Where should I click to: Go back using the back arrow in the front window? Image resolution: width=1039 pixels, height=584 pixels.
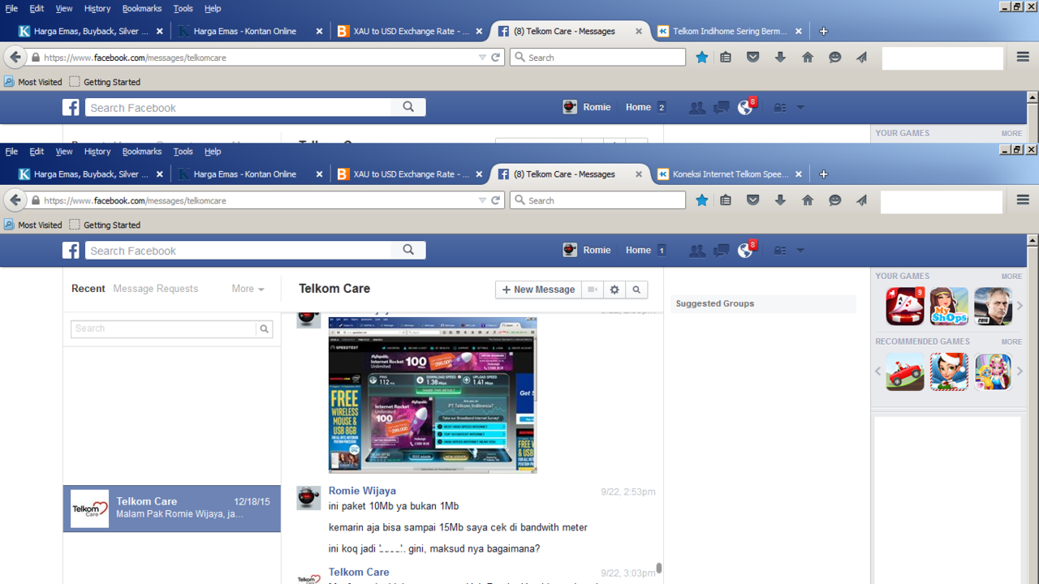(x=15, y=200)
